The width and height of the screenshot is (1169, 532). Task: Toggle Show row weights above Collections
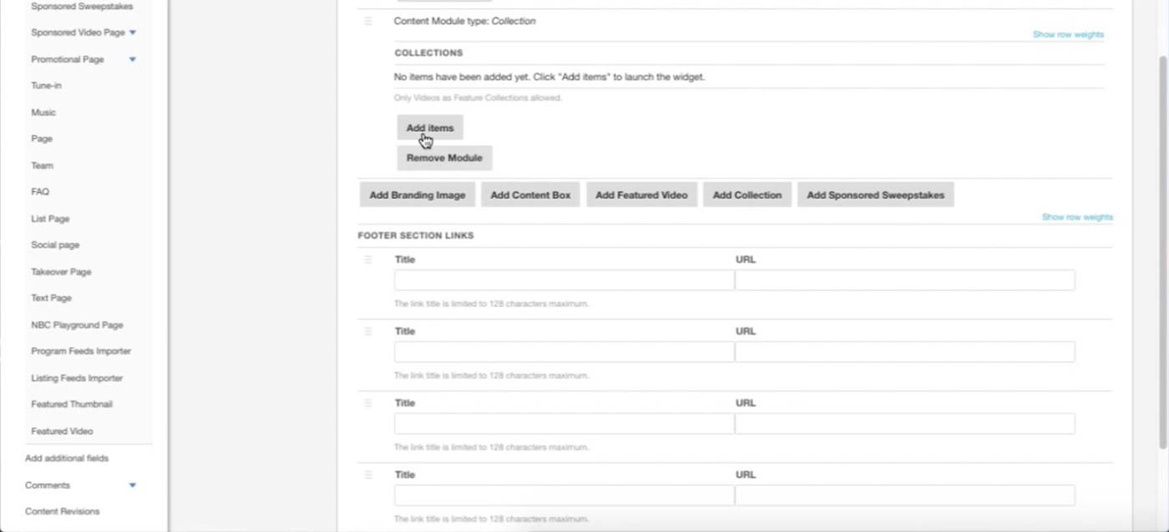[x=1068, y=35]
